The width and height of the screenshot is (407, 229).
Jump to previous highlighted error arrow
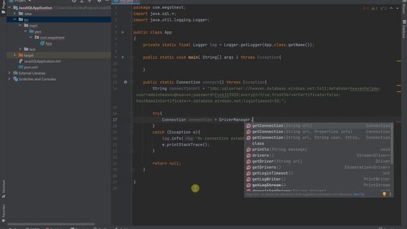point(391,8)
